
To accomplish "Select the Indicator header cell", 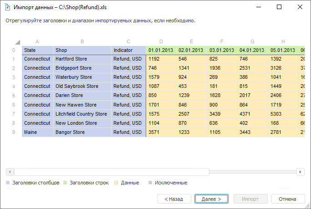I will [128, 50].
